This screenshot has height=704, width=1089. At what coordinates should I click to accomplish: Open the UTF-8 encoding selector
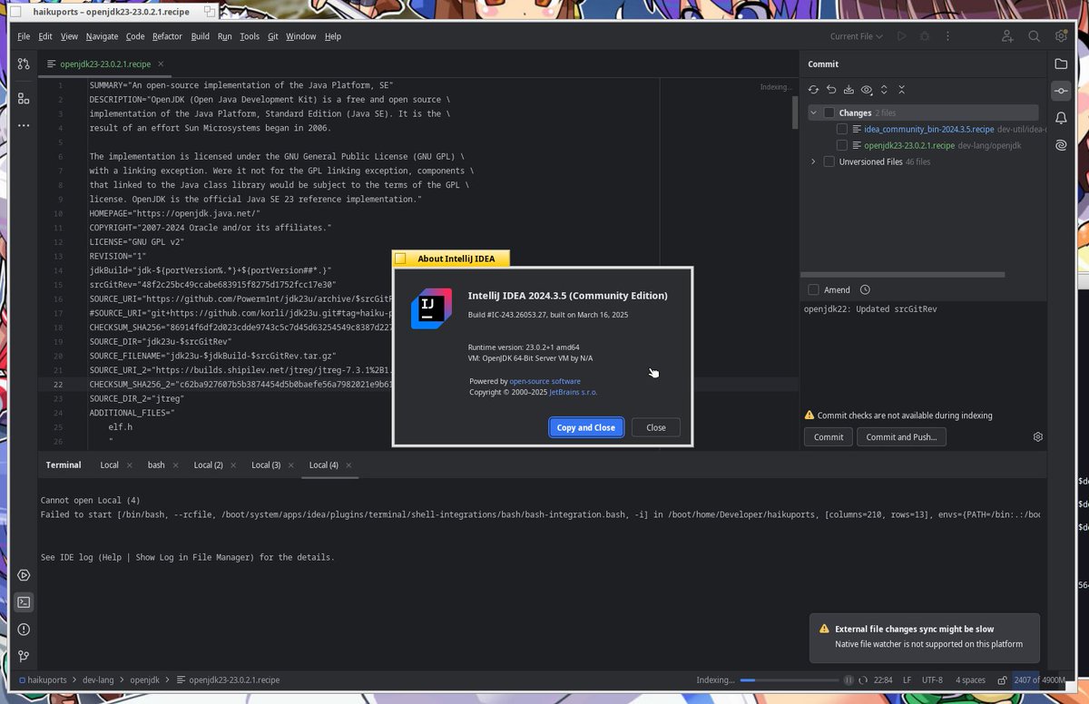point(933,680)
